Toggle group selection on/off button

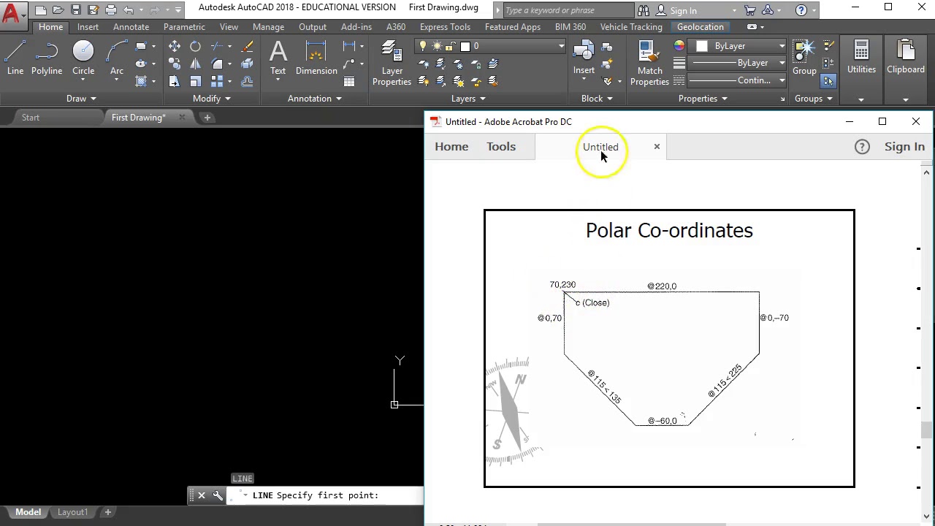tap(828, 81)
